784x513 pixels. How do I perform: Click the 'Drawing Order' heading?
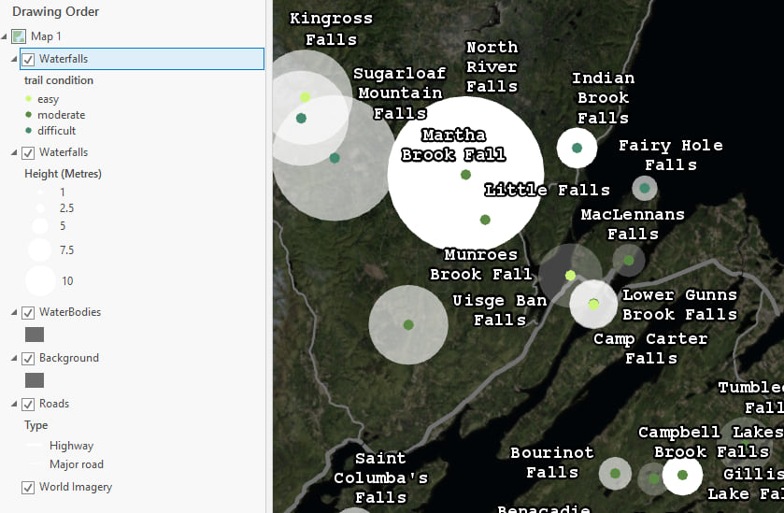(x=55, y=11)
